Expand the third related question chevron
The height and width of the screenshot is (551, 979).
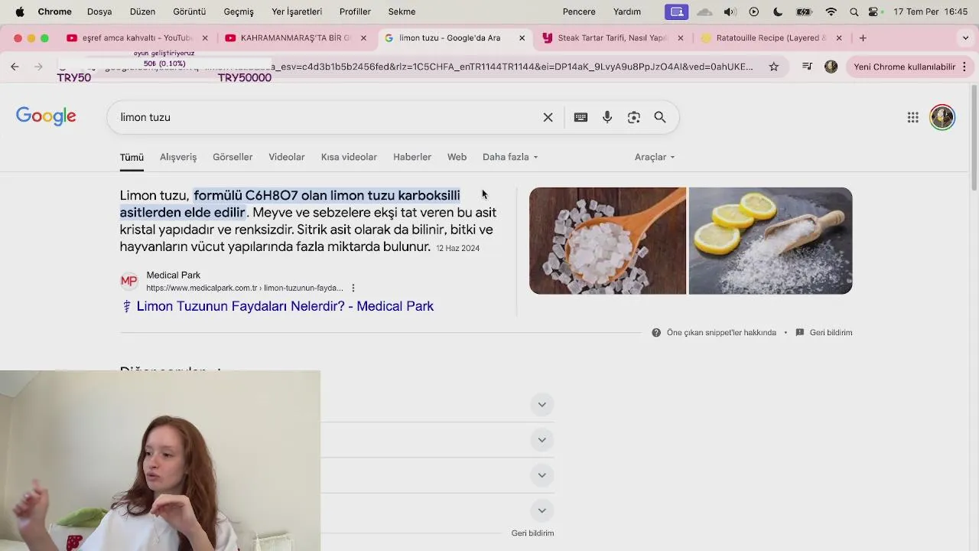click(x=542, y=474)
